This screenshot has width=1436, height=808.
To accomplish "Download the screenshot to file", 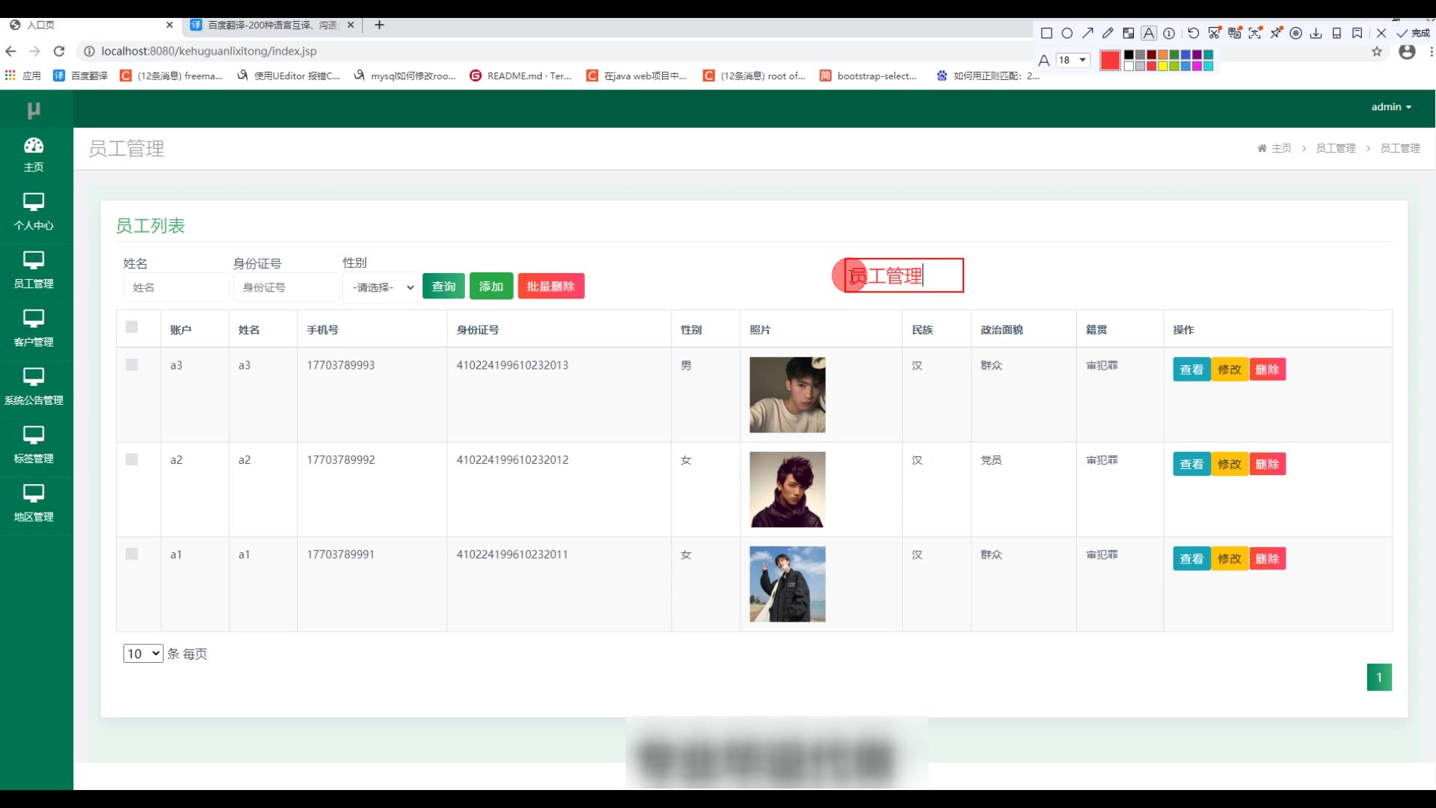I will click(x=1316, y=33).
